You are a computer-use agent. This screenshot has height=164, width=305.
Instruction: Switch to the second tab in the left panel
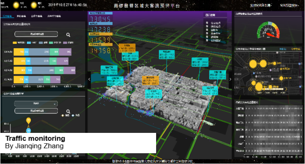tap(22, 16)
